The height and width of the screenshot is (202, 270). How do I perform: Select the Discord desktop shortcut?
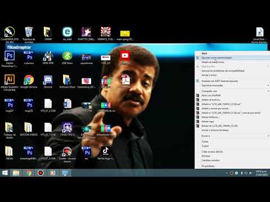click(x=48, y=80)
